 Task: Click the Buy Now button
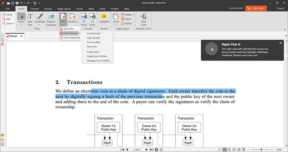[256, 8]
